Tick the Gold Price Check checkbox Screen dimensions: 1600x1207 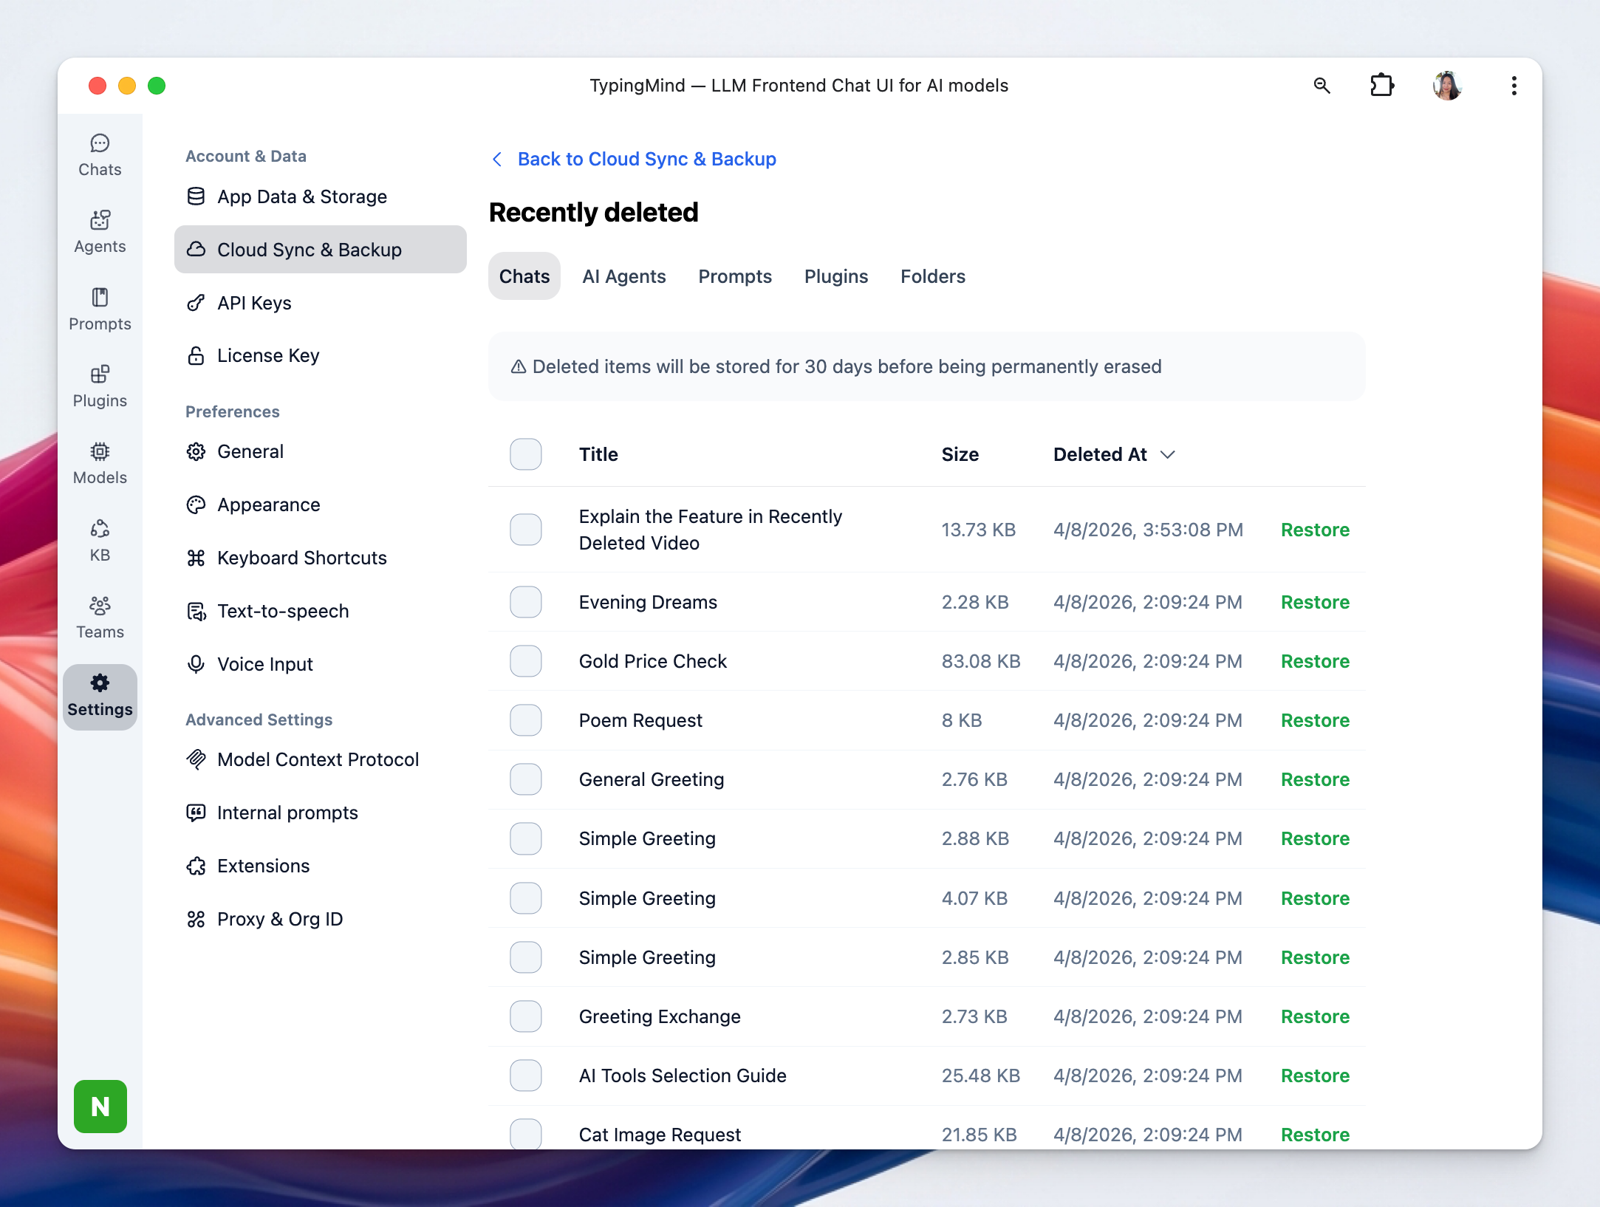coord(525,661)
